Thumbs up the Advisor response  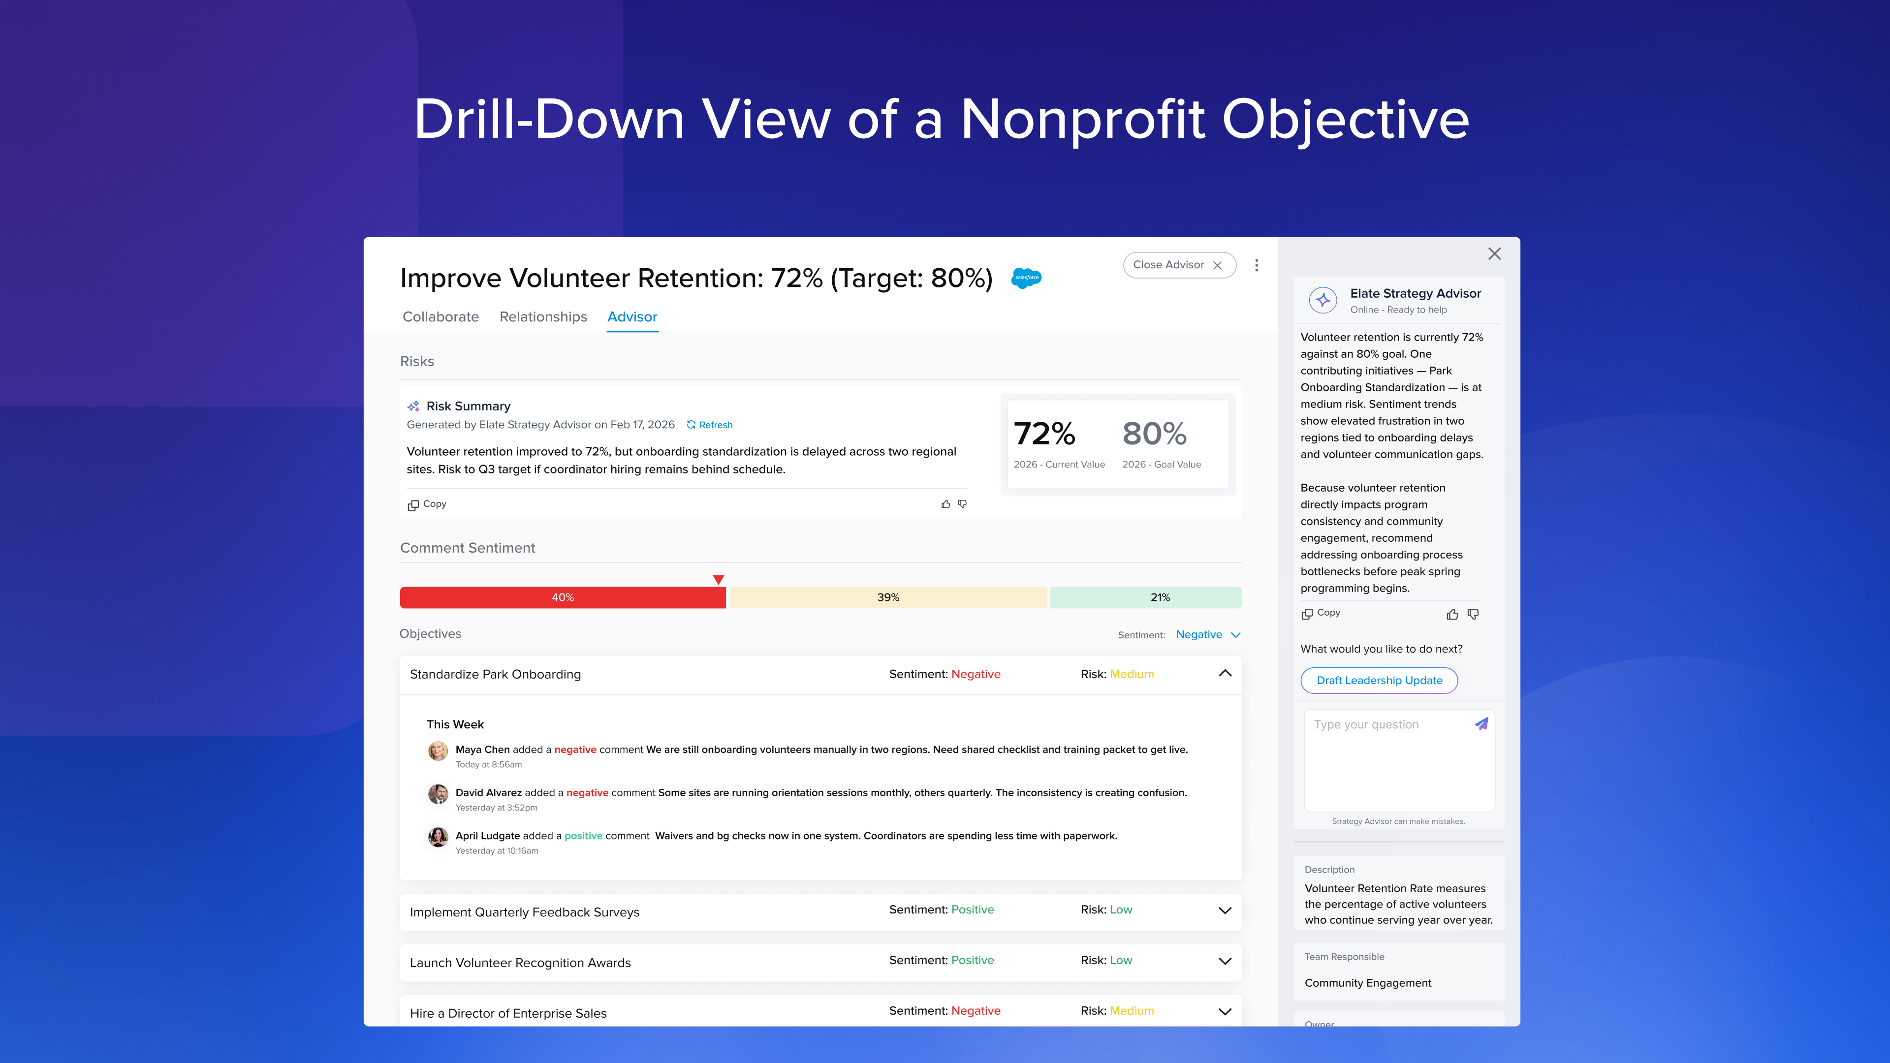pos(1452,614)
